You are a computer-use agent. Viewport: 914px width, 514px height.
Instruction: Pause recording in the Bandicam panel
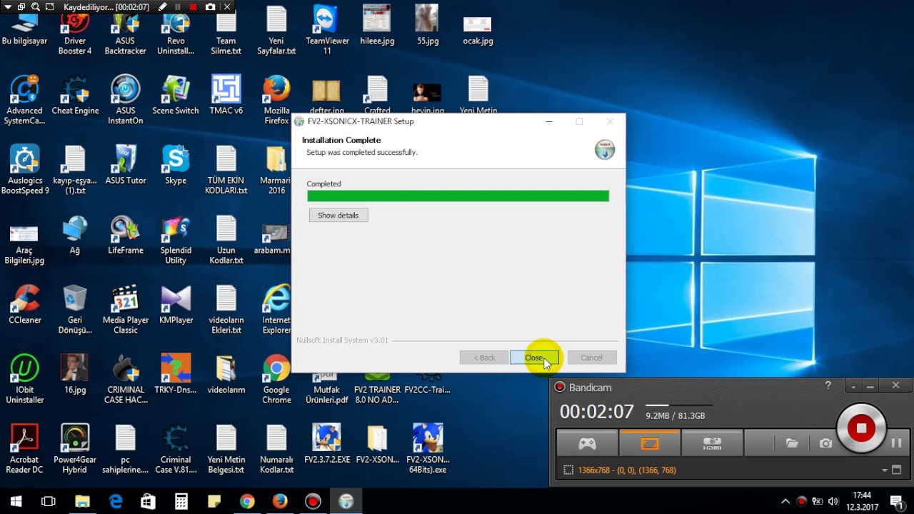click(x=896, y=443)
